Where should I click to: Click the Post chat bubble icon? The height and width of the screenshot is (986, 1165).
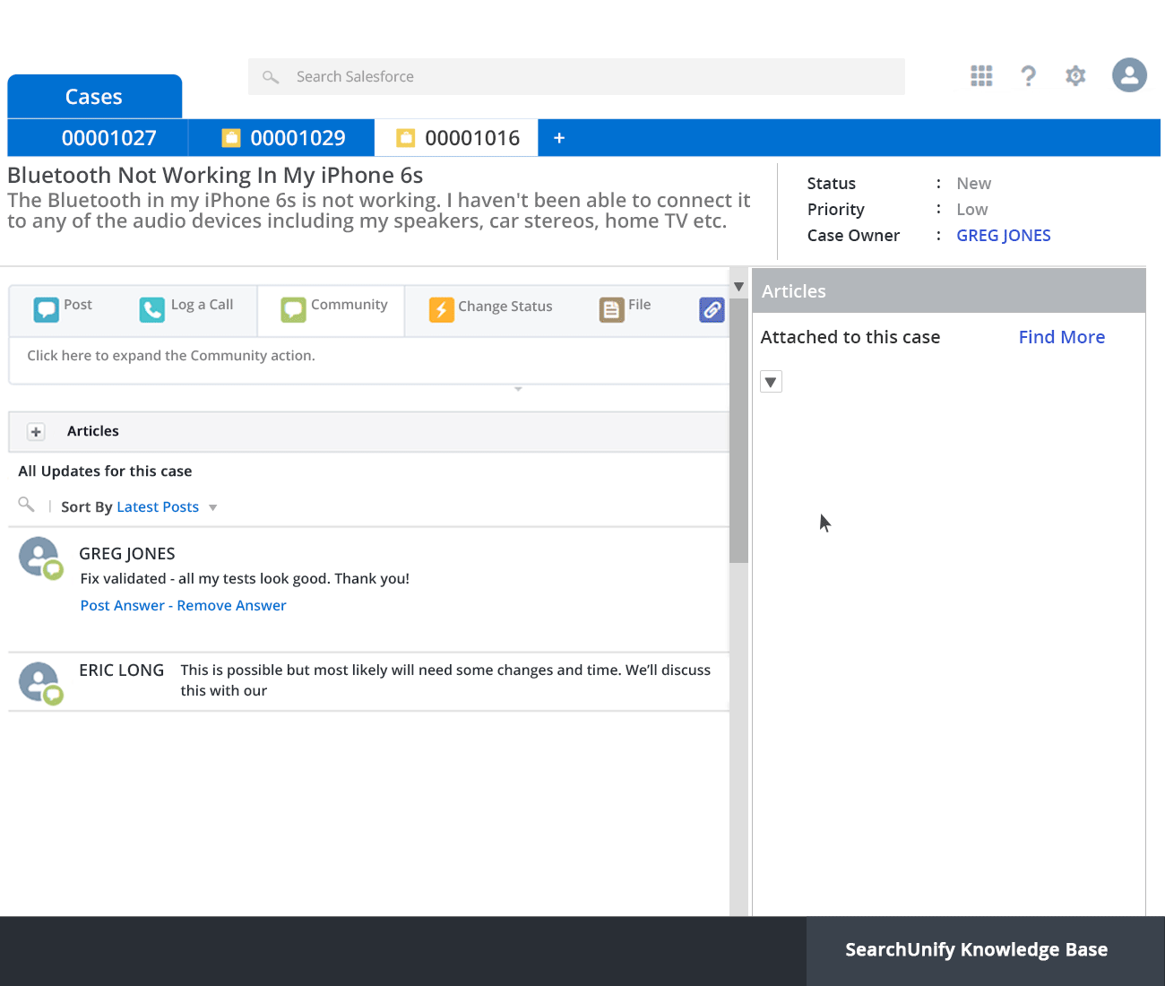point(46,309)
